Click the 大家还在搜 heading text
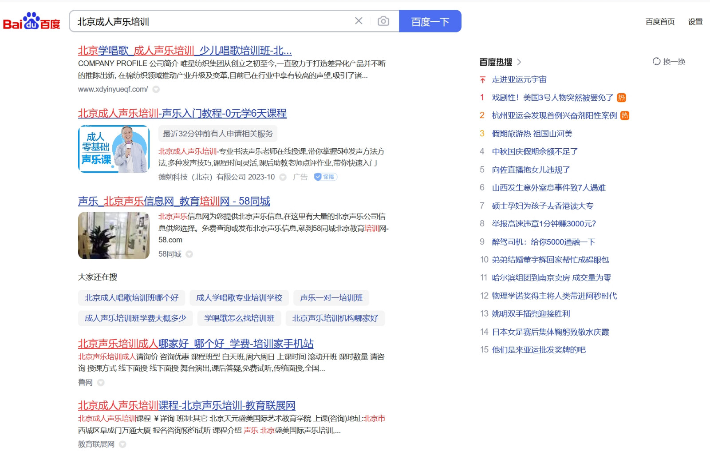Screen dimensions: 710x451 [98, 277]
